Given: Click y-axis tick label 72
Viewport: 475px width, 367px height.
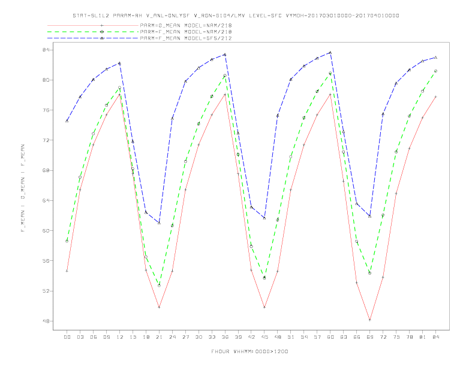Looking at the screenshot, I should (x=46, y=140).
